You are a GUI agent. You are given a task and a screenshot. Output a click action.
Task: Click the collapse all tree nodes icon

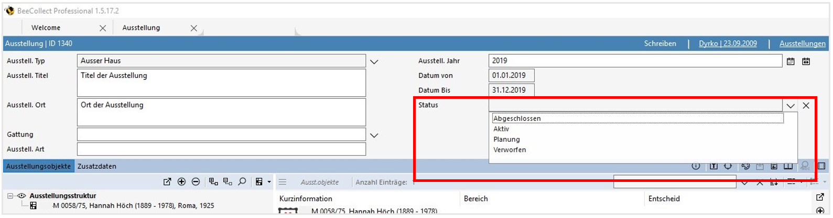coord(228,182)
